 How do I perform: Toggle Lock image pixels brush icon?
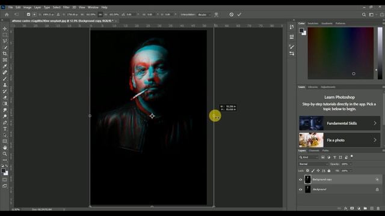click(x=313, y=170)
